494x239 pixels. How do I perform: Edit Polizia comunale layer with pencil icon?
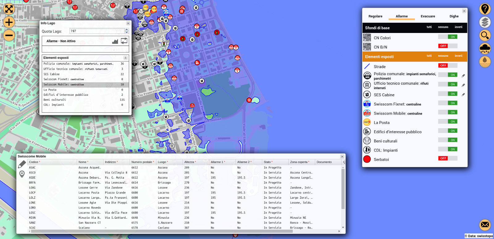coord(463,75)
